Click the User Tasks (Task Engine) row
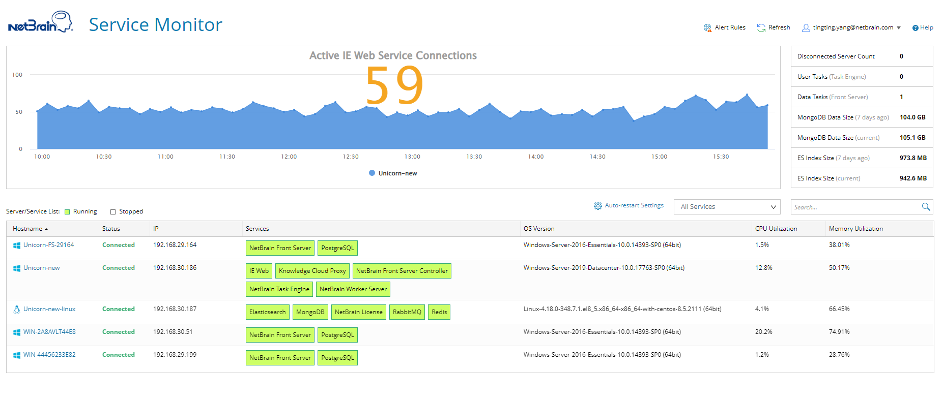This screenshot has width=943, height=400. (862, 77)
